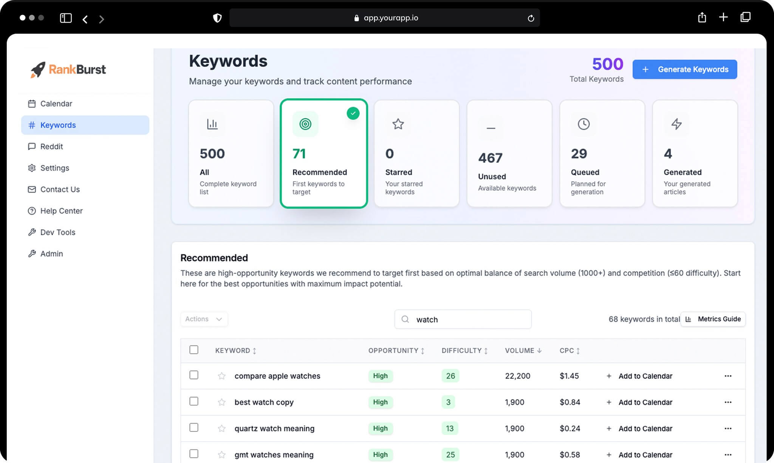Open more options for 'quartz watch meaning' row
Viewport: 774px width, 463px height.
coord(728,428)
